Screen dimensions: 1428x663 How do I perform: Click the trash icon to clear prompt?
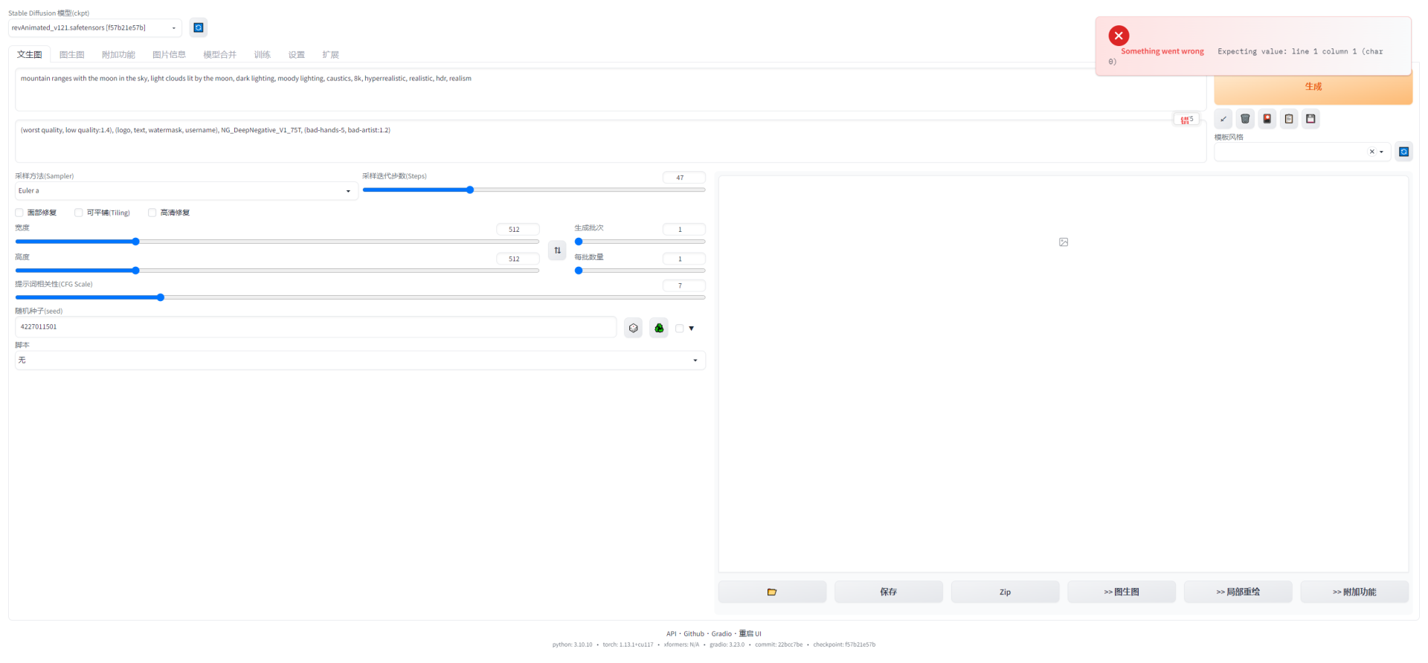[1245, 119]
